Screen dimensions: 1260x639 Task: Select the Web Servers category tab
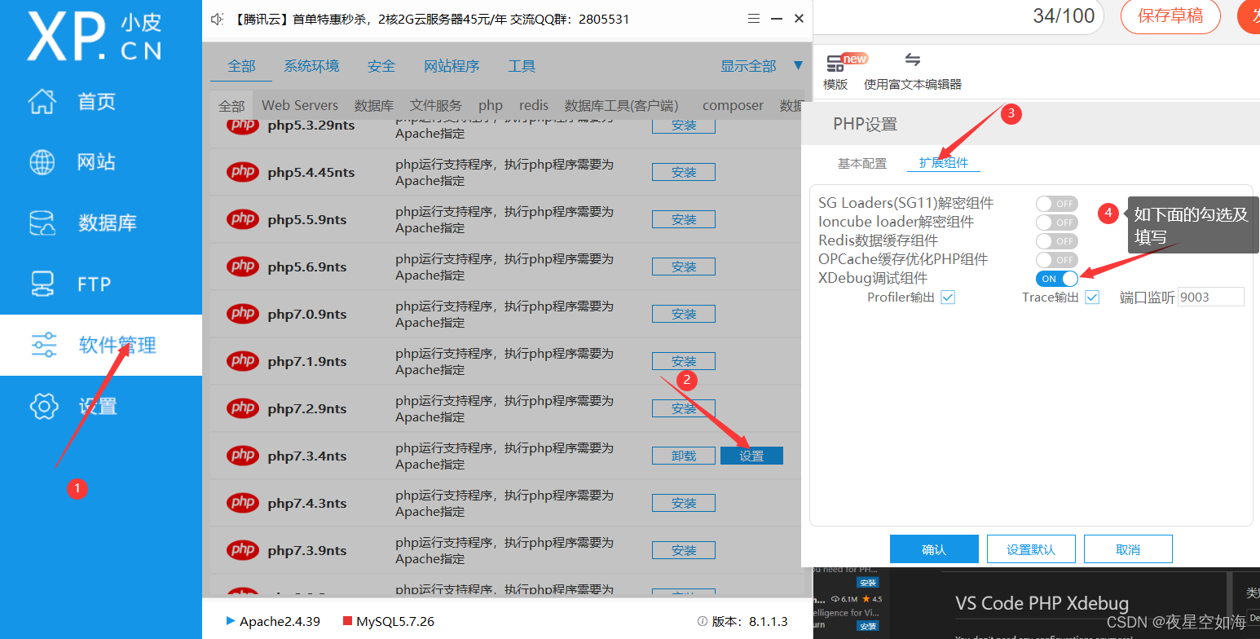click(299, 104)
